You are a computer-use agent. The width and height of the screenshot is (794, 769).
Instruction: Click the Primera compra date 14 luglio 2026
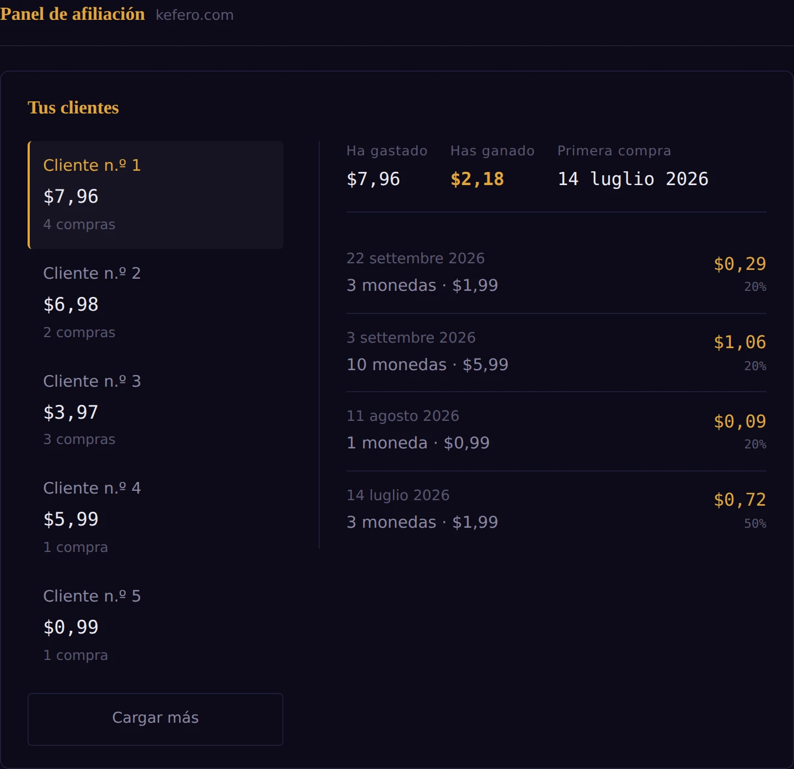pos(633,179)
